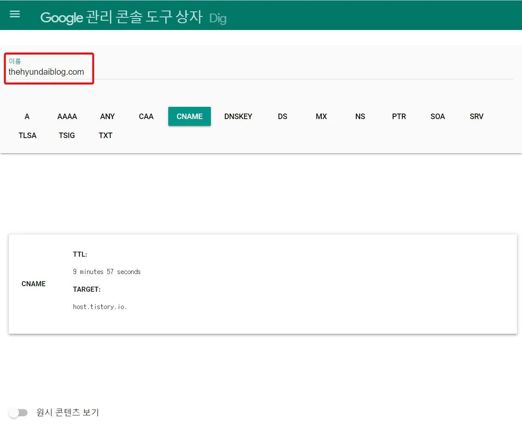Click the Dig label in header
This screenshot has width=522, height=442.
(x=218, y=19)
